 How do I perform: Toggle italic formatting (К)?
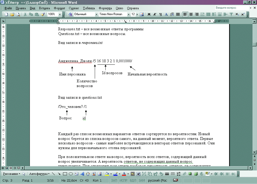[155, 14]
